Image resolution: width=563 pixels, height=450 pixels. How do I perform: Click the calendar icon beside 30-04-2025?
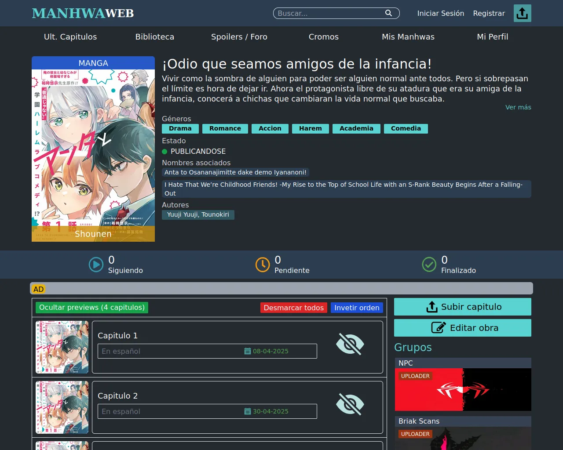(x=248, y=411)
